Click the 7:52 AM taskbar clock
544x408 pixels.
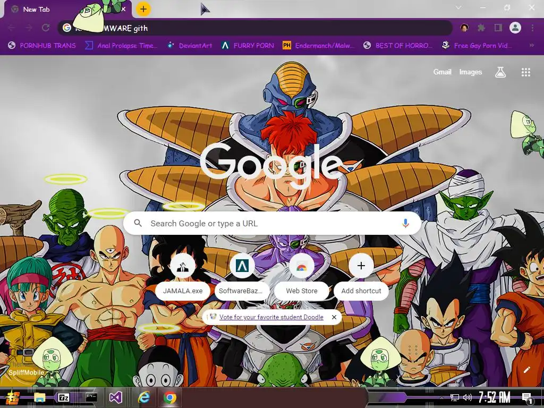pos(495,397)
